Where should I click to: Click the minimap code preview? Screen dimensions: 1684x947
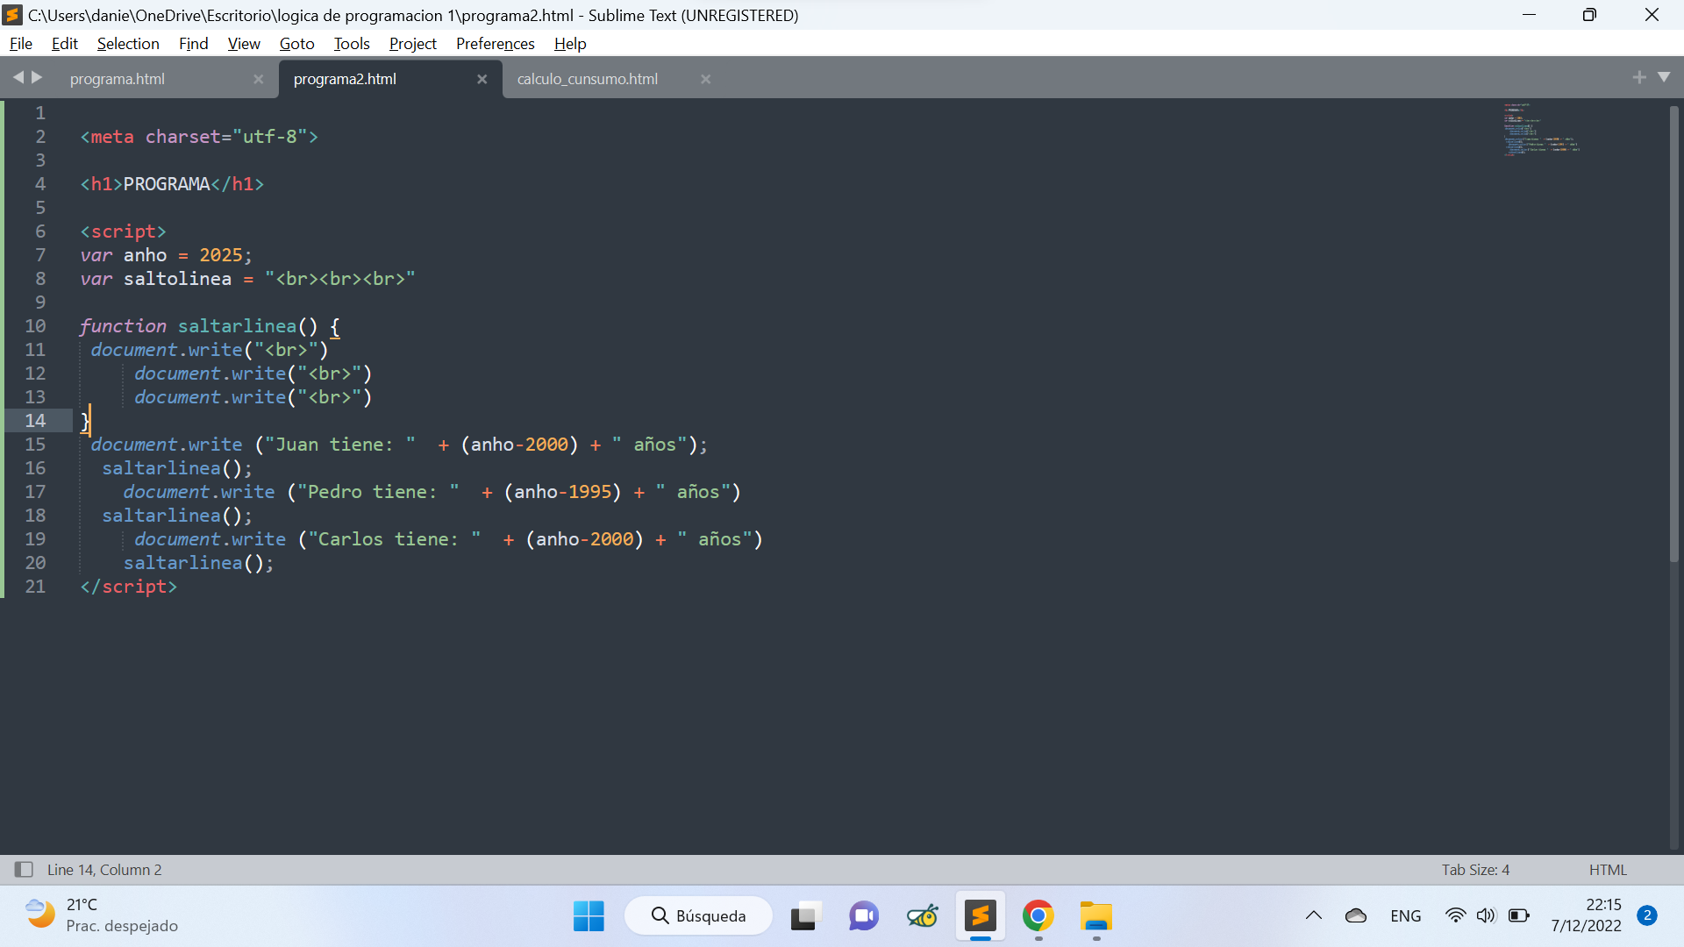[x=1541, y=129]
